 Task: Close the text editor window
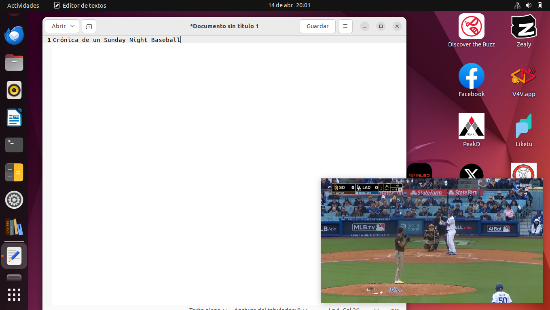(x=397, y=26)
